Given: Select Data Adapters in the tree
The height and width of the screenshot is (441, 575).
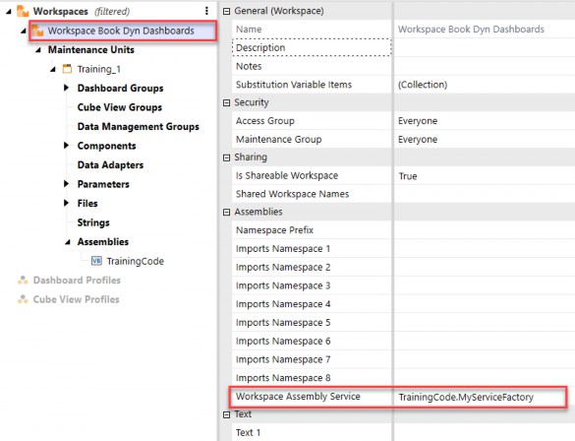Looking at the screenshot, I should [110, 164].
